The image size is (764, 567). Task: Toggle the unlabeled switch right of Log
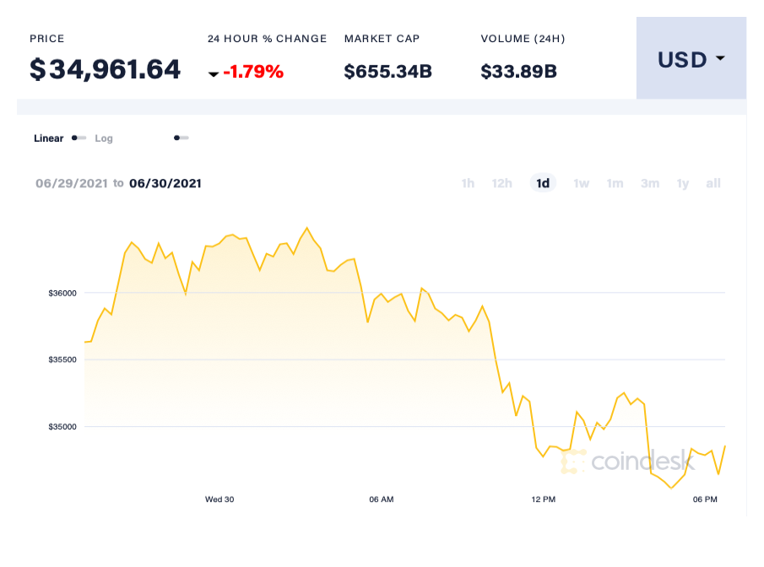(181, 138)
